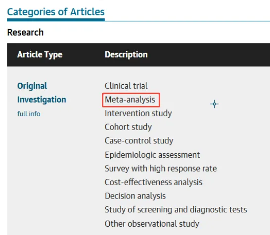Click the Categories of Articles heading
Screen dimensions: 270x235
click(56, 12)
